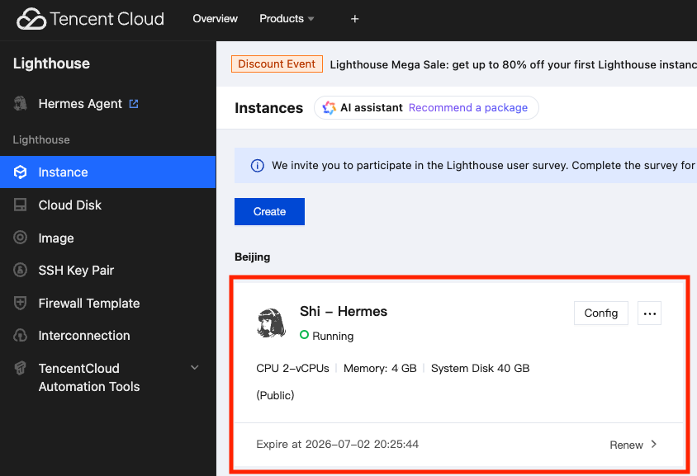This screenshot has height=476, width=697.
Task: Click the Cloud Disk icon
Action: pyautogui.click(x=20, y=205)
